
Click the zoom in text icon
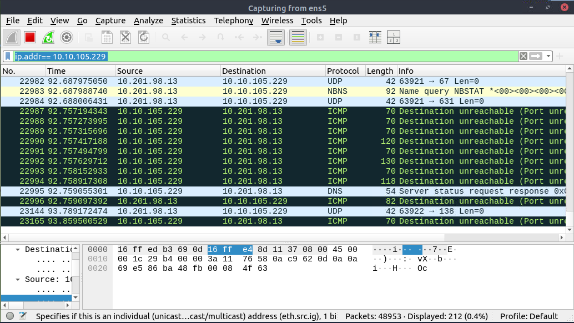pos(320,37)
